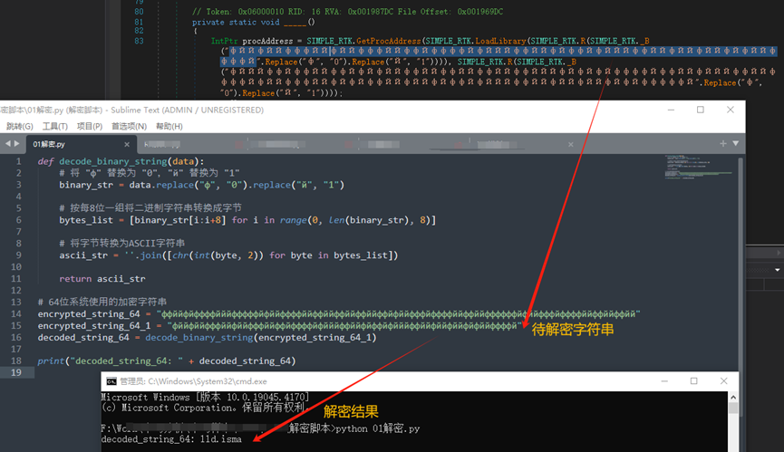
Task: Click 'python 01解密.py' command in cmd
Action: 378,428
